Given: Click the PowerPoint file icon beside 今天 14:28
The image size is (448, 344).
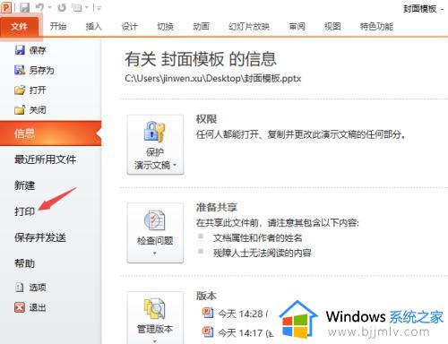Looking at the screenshot, I should [208, 313].
